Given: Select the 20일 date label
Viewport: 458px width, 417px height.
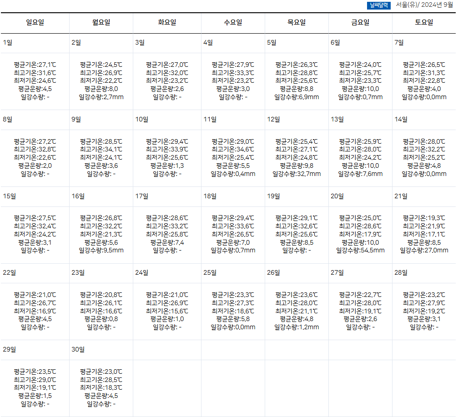Looking at the screenshot, I should (x=337, y=196).
